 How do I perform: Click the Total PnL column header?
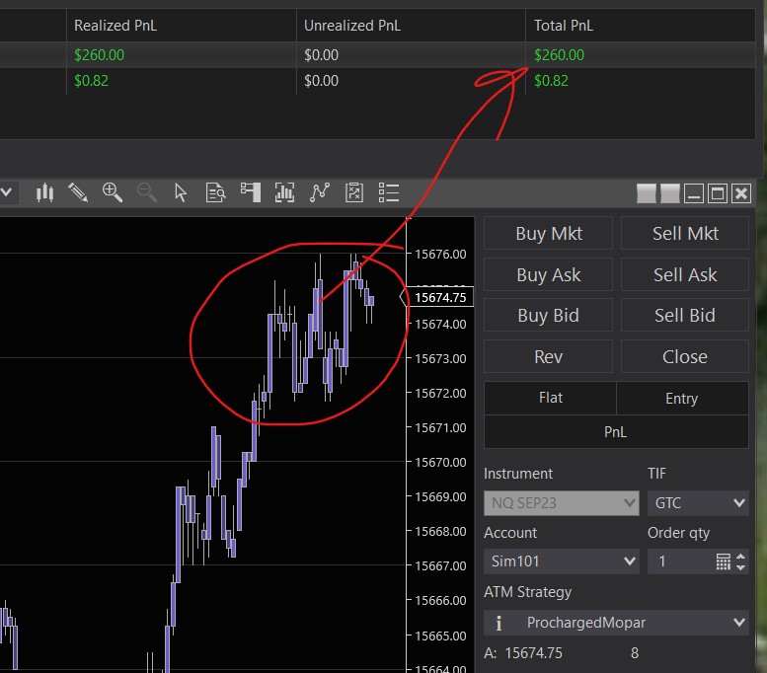[x=641, y=26]
